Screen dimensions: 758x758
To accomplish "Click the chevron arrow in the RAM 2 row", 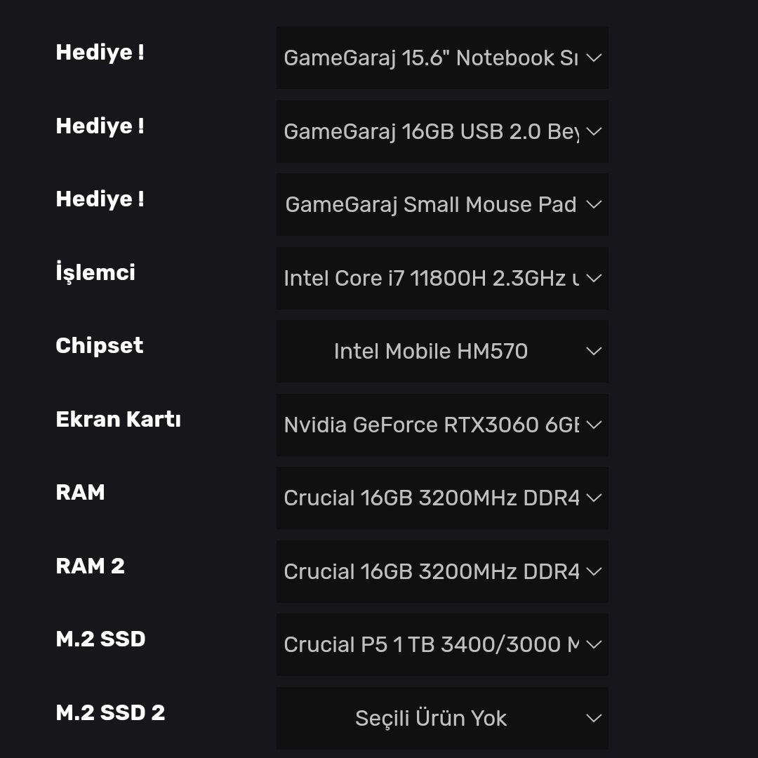I will (x=594, y=572).
